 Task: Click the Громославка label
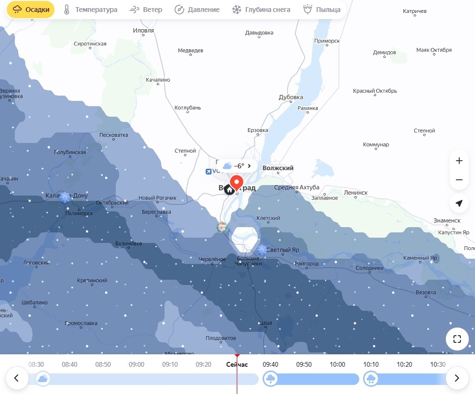(81, 323)
